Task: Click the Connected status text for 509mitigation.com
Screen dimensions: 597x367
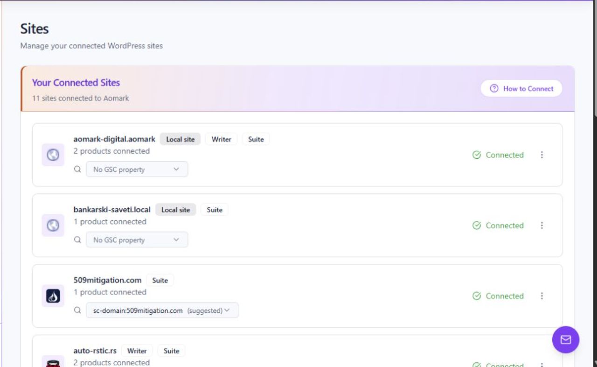Action: (x=505, y=296)
